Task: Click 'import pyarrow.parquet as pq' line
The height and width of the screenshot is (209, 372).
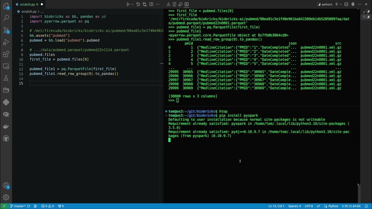Action: [x=59, y=21]
